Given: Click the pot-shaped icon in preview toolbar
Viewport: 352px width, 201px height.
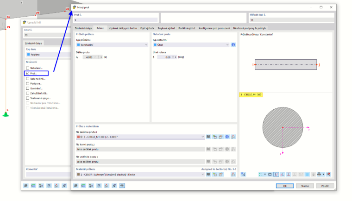Looking at the screenshot, I should coord(270,174).
